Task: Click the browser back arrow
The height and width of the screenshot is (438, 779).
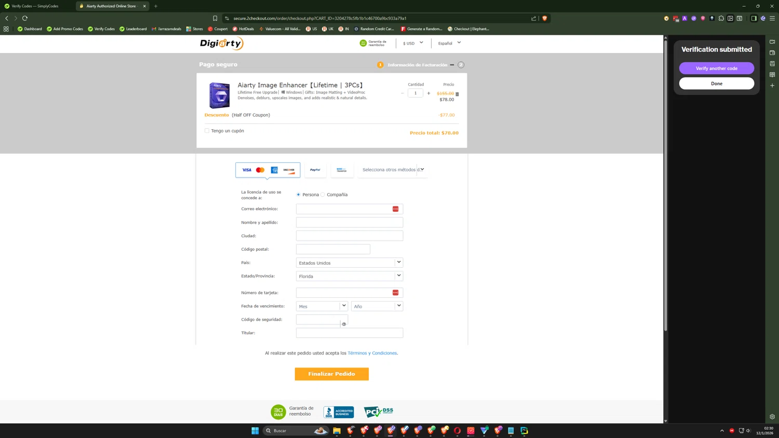Action: 7,18
